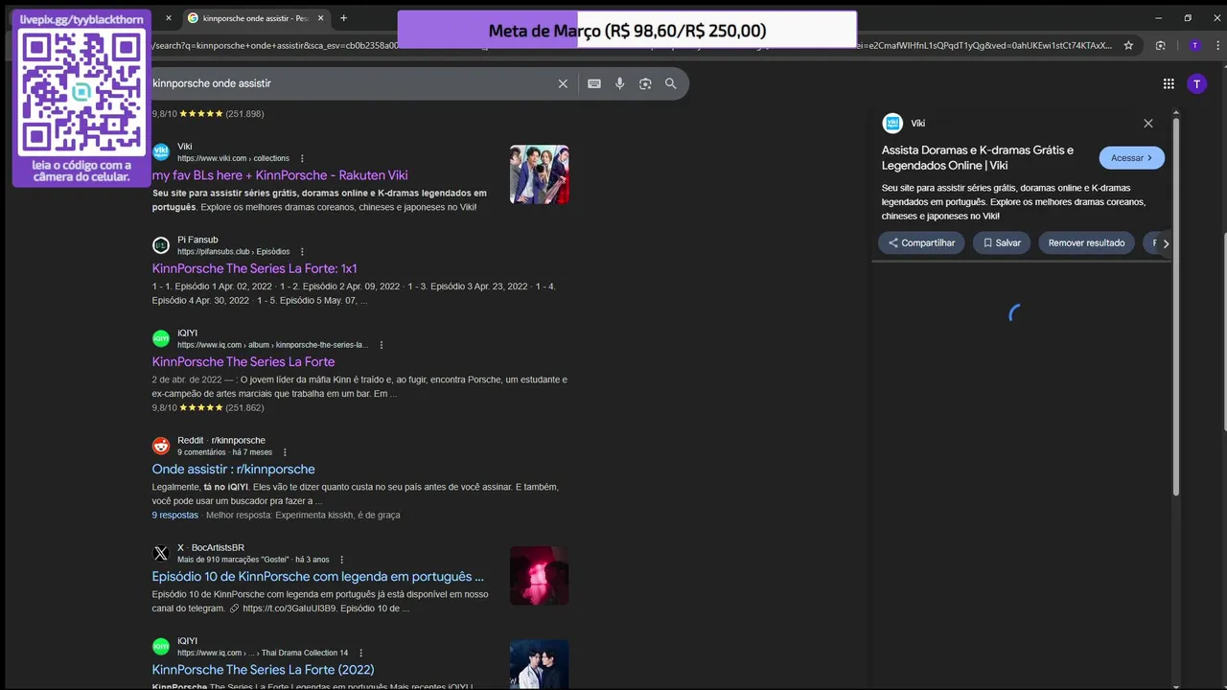The height and width of the screenshot is (690, 1227).
Task: Click the Reddit · r/kinnporsche source label
Action: tap(220, 440)
